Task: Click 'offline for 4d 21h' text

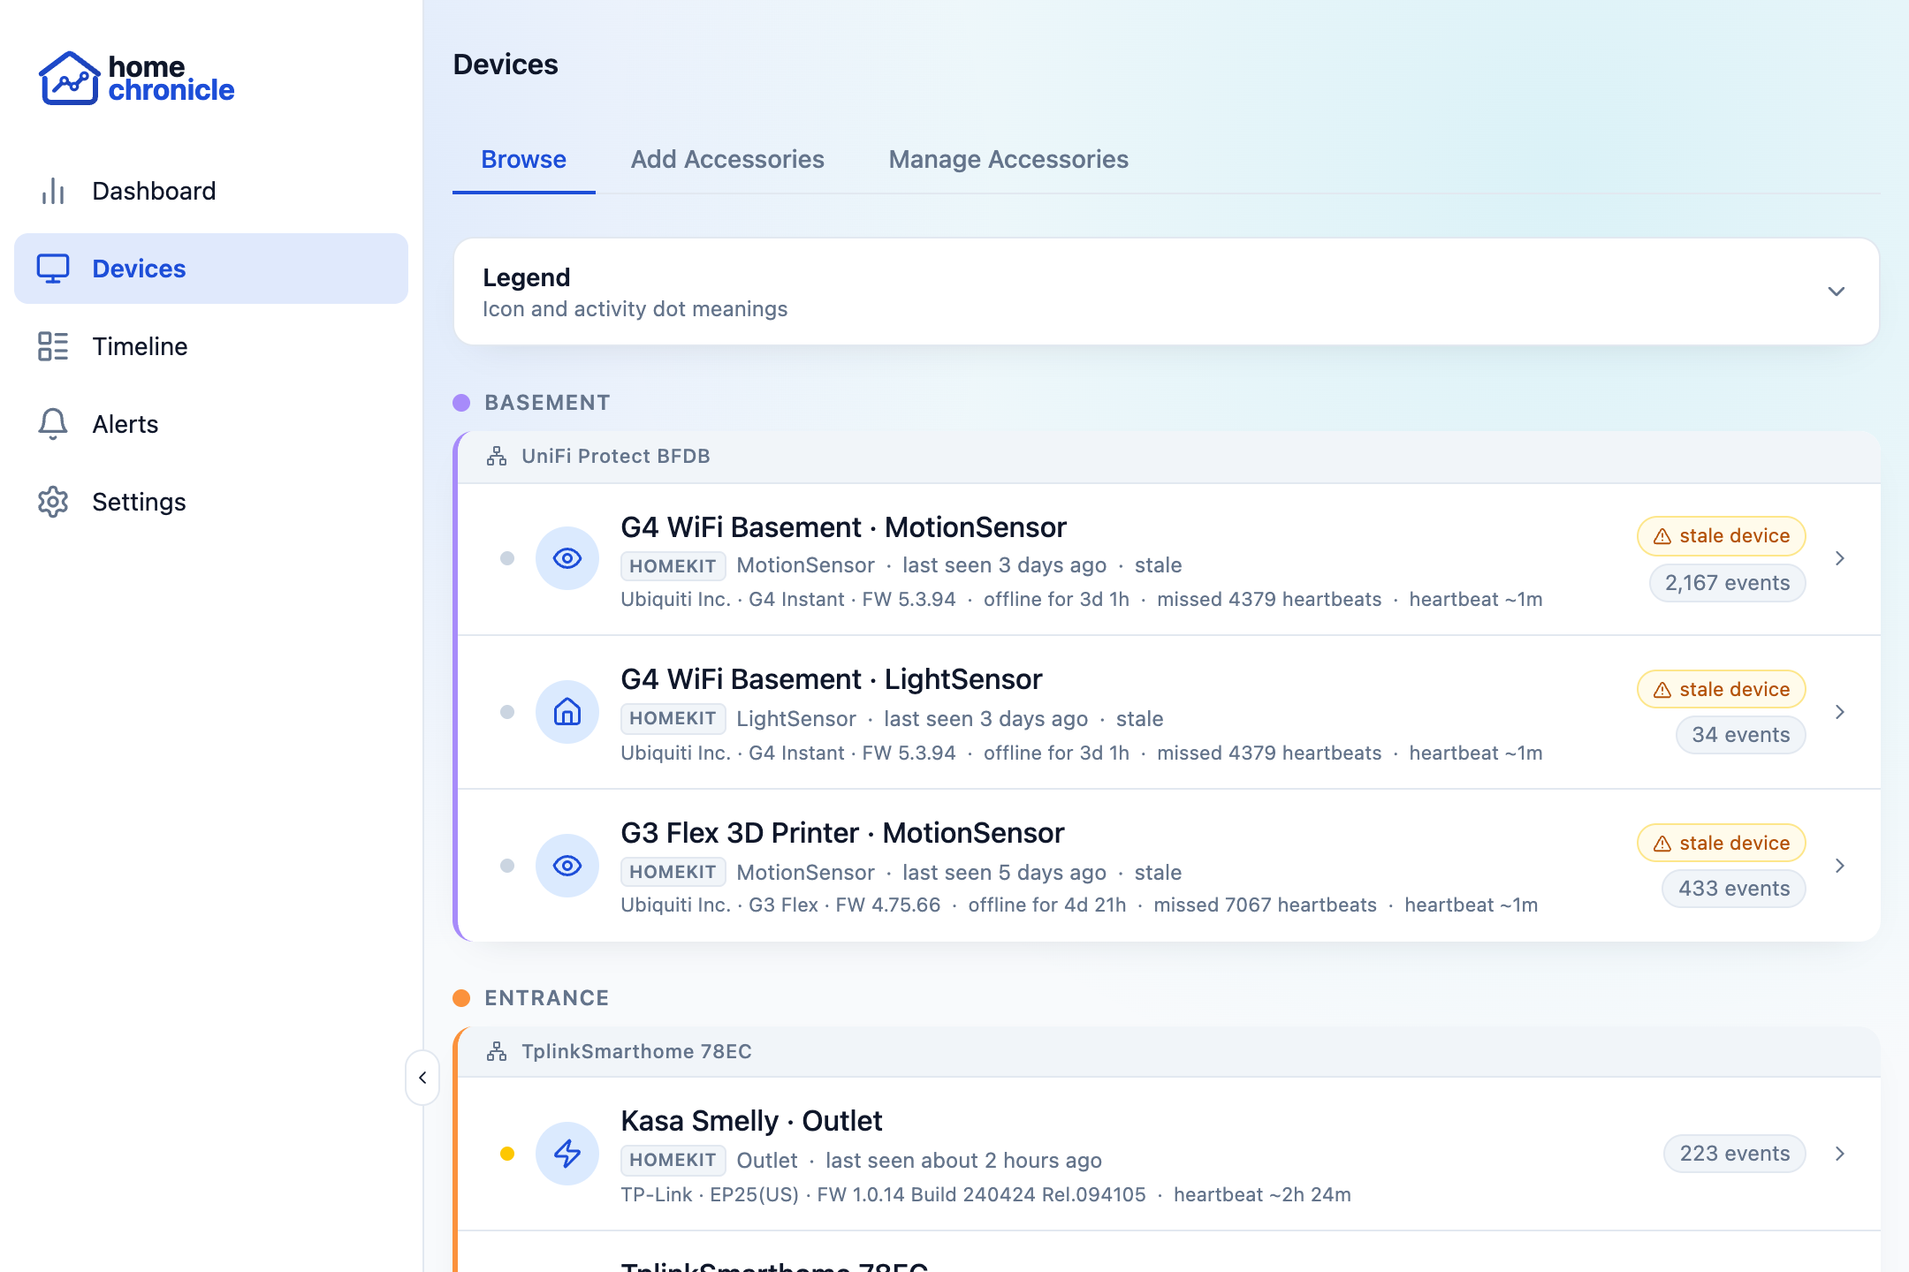Action: [x=1047, y=905]
